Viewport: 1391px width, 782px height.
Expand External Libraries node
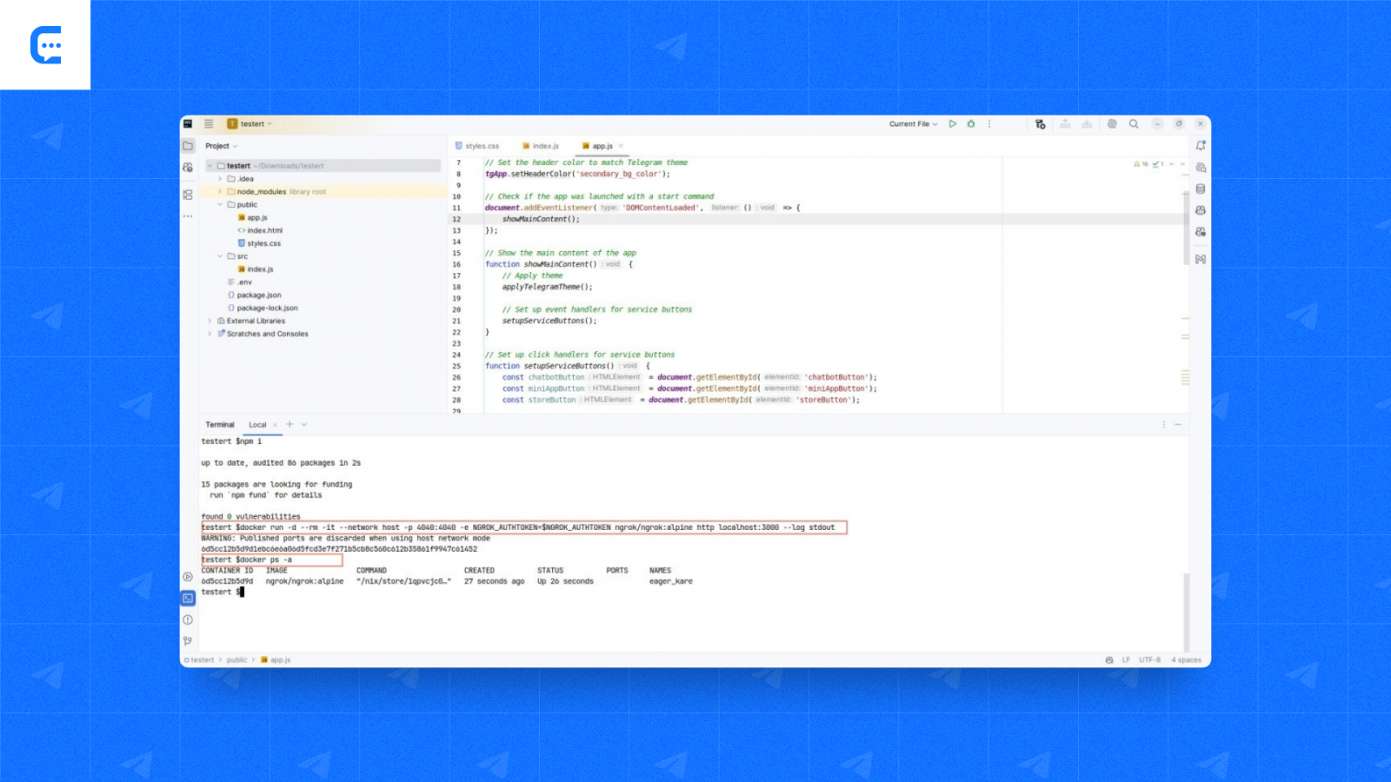point(210,321)
